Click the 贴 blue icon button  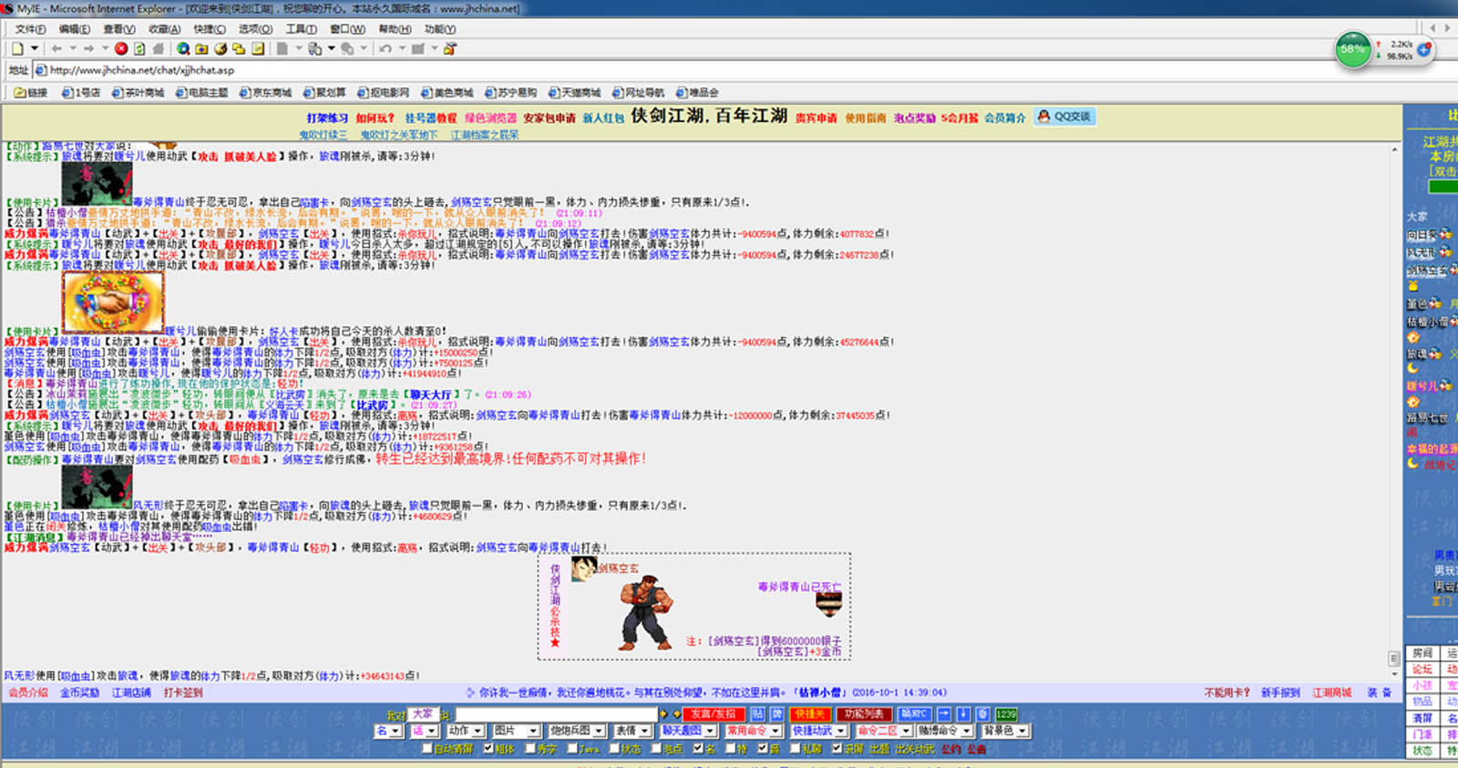pos(757,714)
